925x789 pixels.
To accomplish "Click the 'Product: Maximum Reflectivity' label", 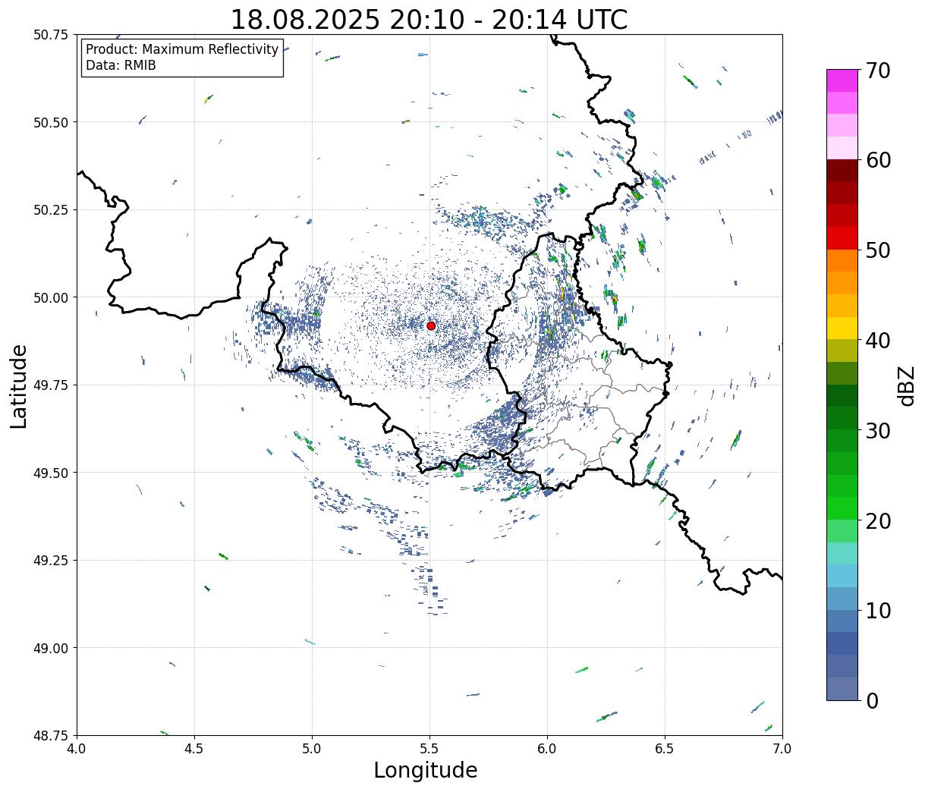I will pyautogui.click(x=182, y=49).
